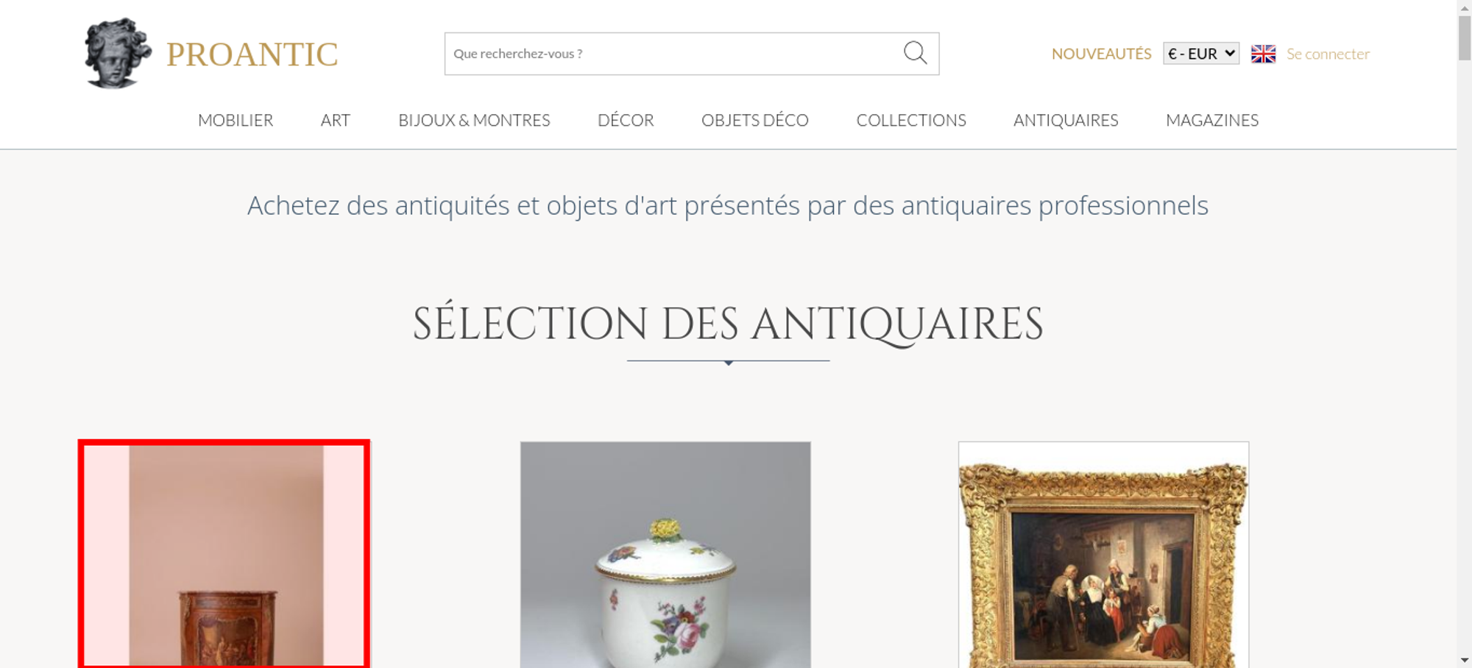Switch language via UK flag icon
The image size is (1472, 668).
point(1263,54)
